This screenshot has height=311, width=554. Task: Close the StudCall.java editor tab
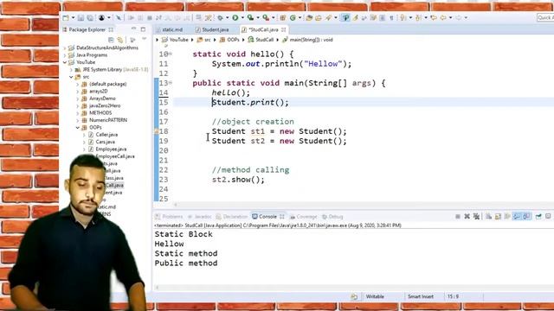[x=283, y=29]
